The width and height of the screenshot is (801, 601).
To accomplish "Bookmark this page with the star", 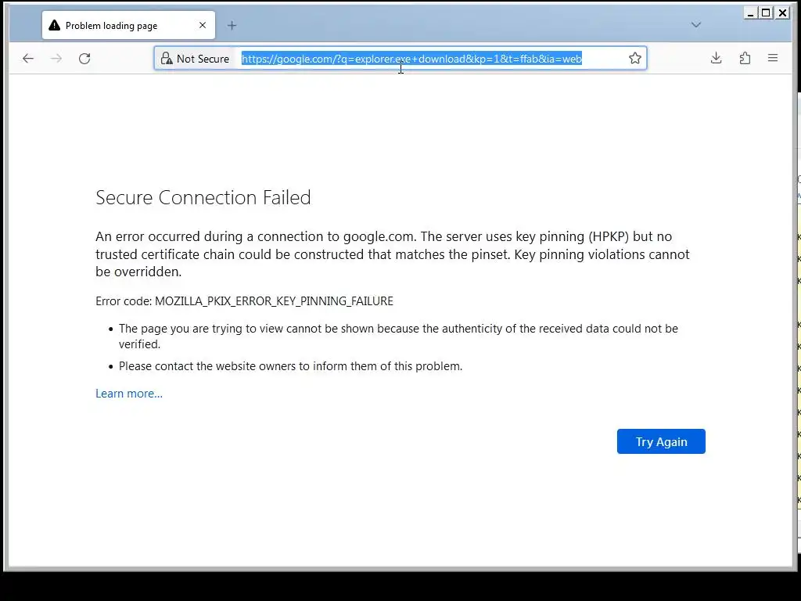I will pos(635,58).
